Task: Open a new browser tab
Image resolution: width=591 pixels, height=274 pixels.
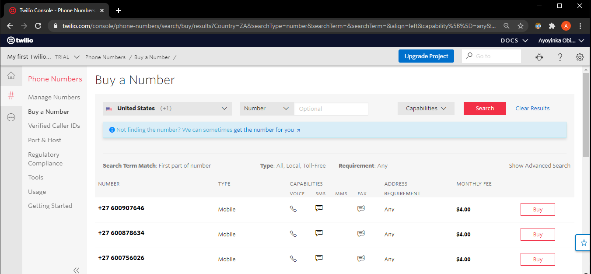Action: click(118, 11)
